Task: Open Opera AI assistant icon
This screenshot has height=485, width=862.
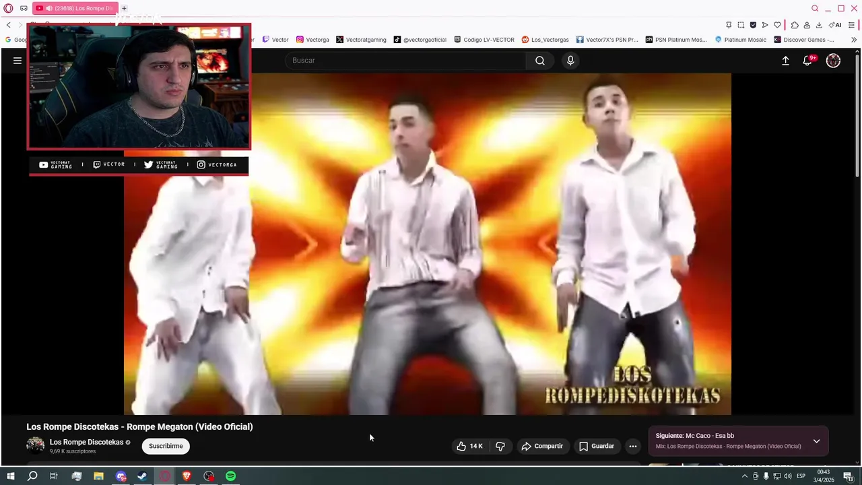Action: pos(835,25)
